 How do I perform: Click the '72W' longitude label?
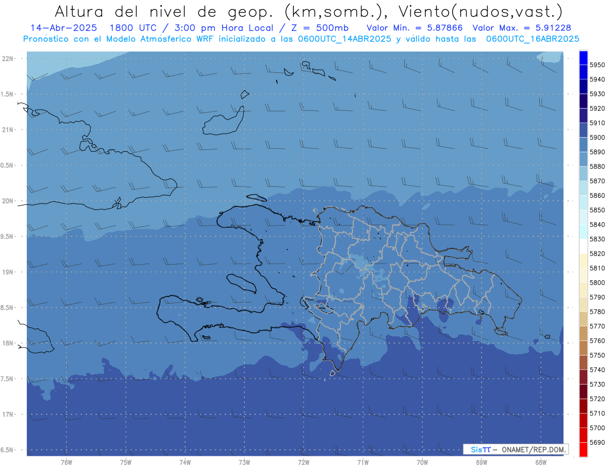pyautogui.click(x=303, y=462)
